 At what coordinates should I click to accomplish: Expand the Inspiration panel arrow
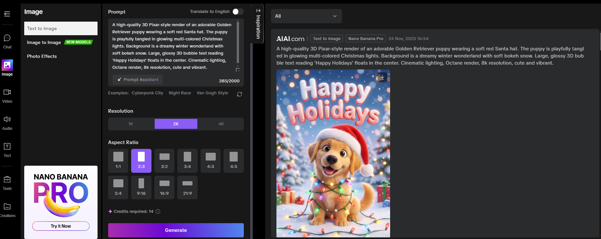pyautogui.click(x=258, y=11)
